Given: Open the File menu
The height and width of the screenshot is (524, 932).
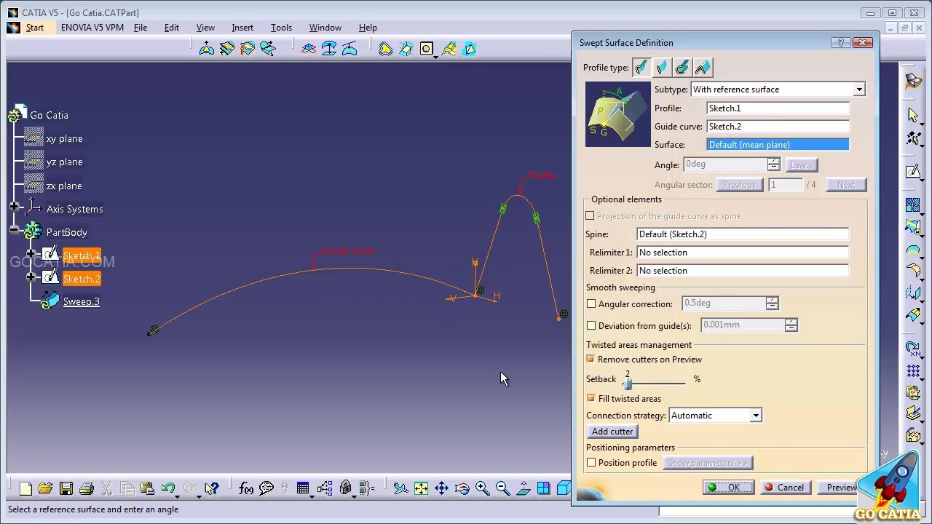Looking at the screenshot, I should 141,28.
